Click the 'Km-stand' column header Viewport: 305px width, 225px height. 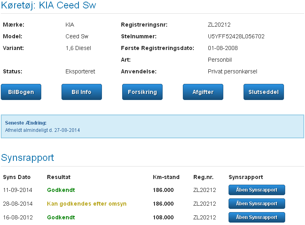point(166,177)
